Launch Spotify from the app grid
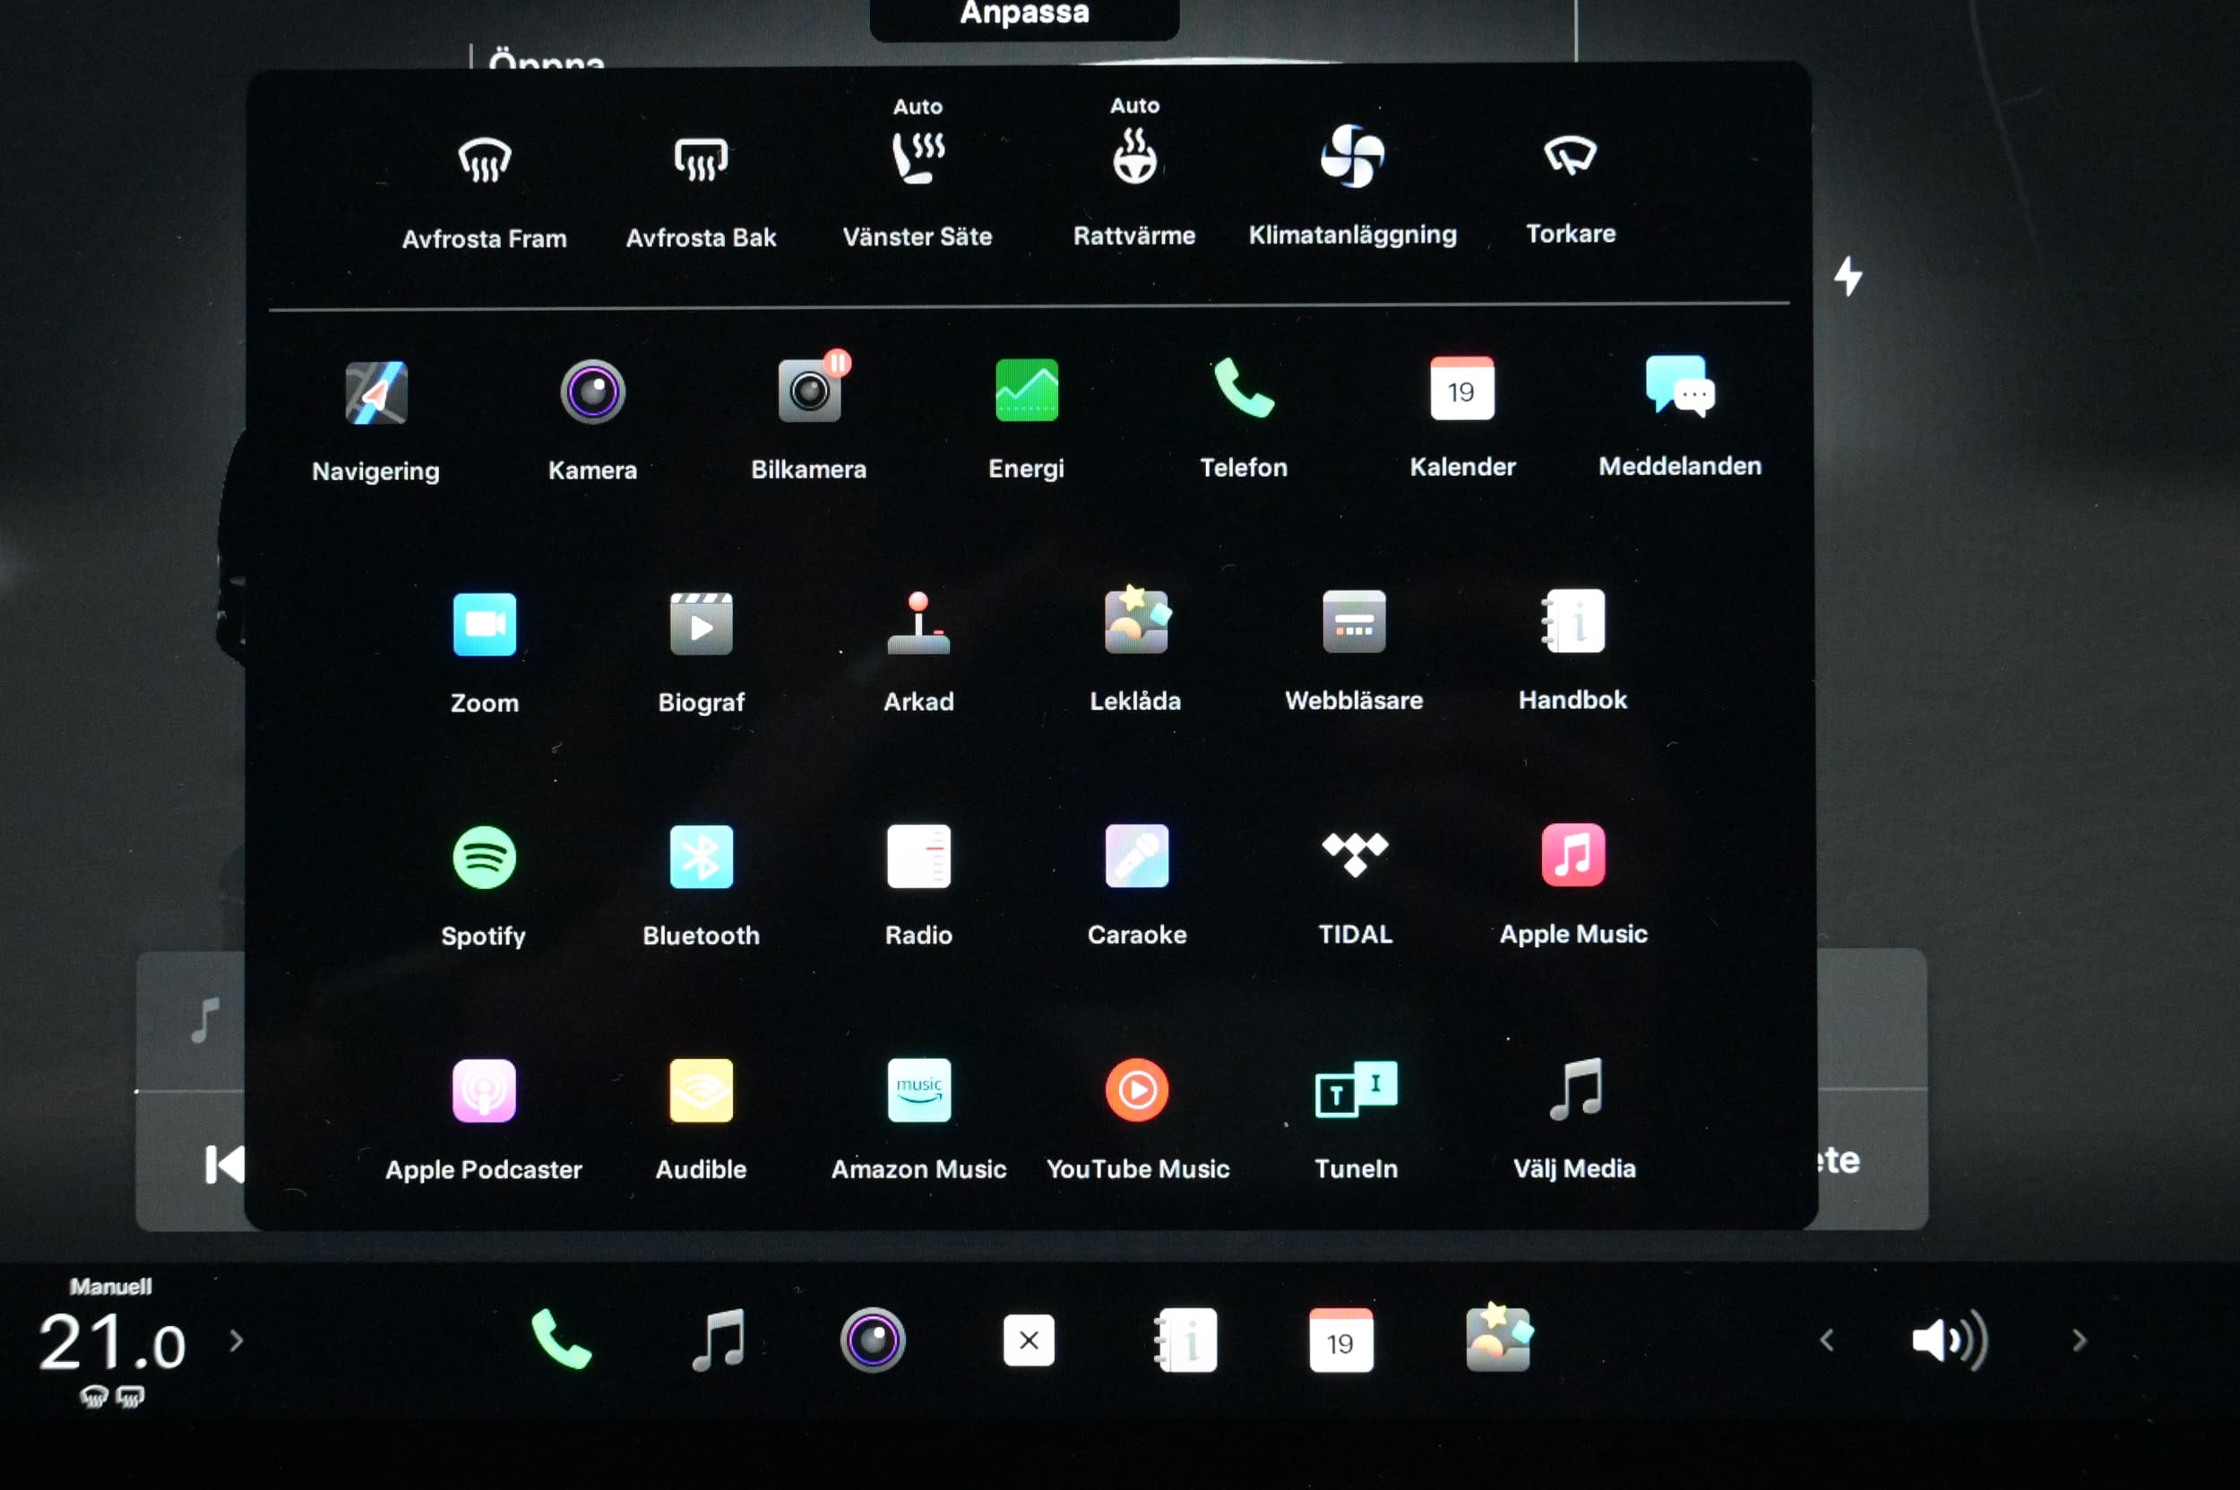 485,857
